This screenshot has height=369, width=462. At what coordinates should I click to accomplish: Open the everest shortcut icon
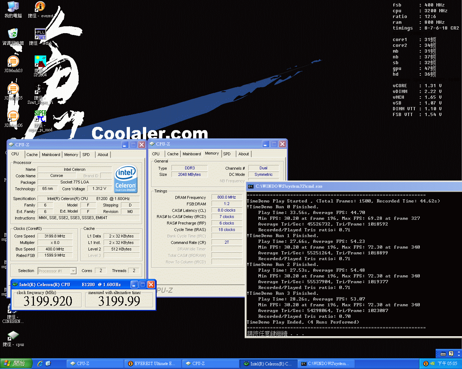coord(40,7)
